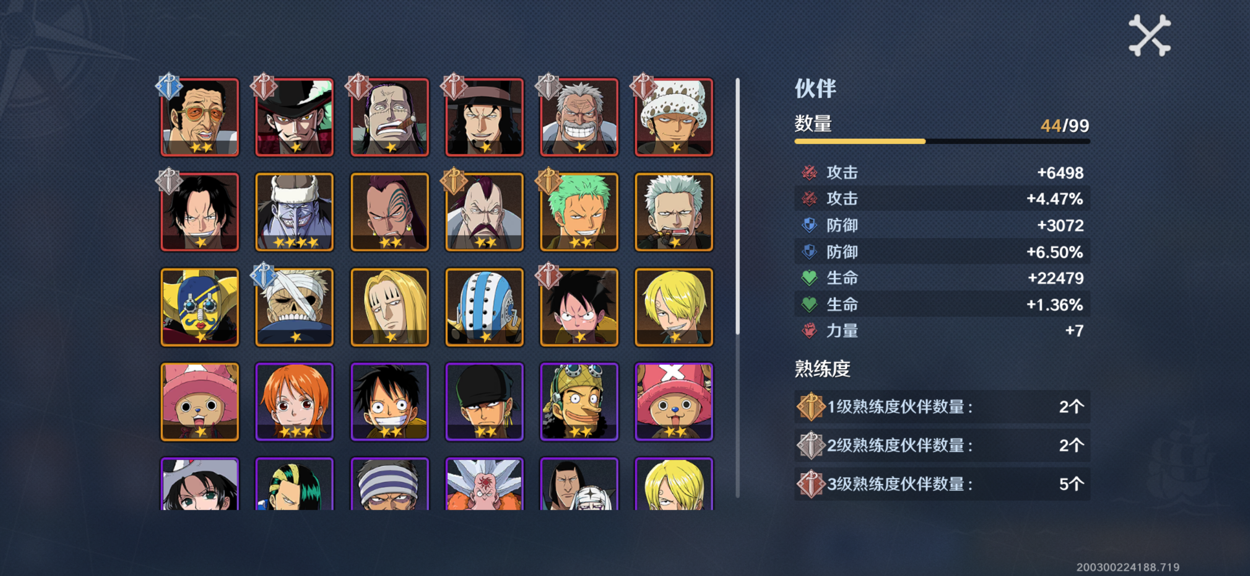Select Killer portrait with striped blue mask
Image resolution: width=1250 pixels, height=576 pixels.
[485, 307]
